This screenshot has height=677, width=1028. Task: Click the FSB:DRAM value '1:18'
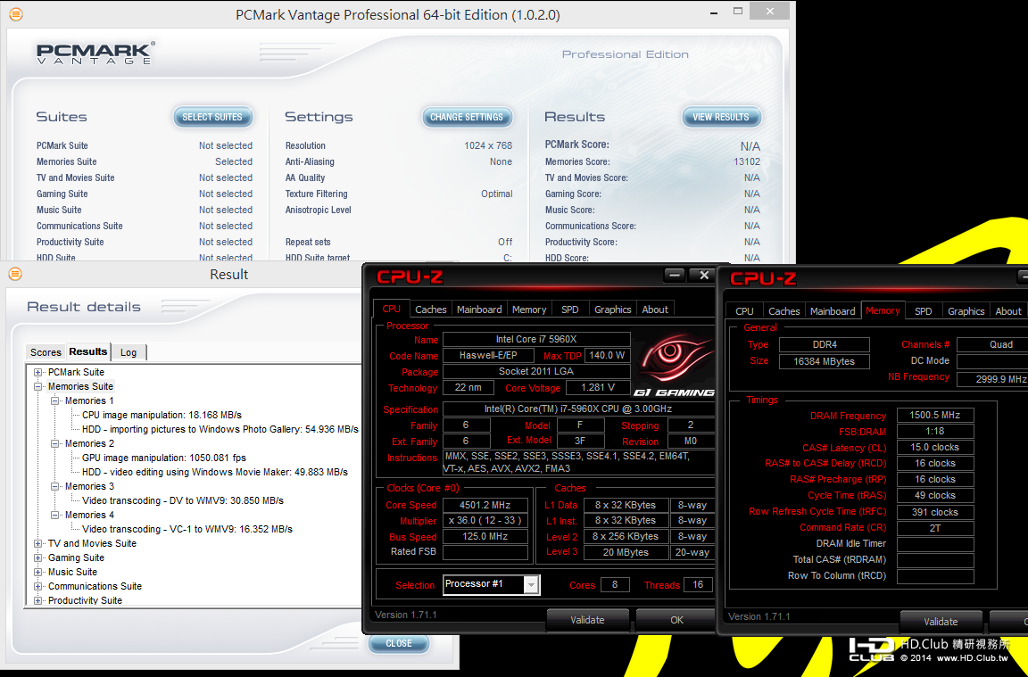[x=935, y=432]
